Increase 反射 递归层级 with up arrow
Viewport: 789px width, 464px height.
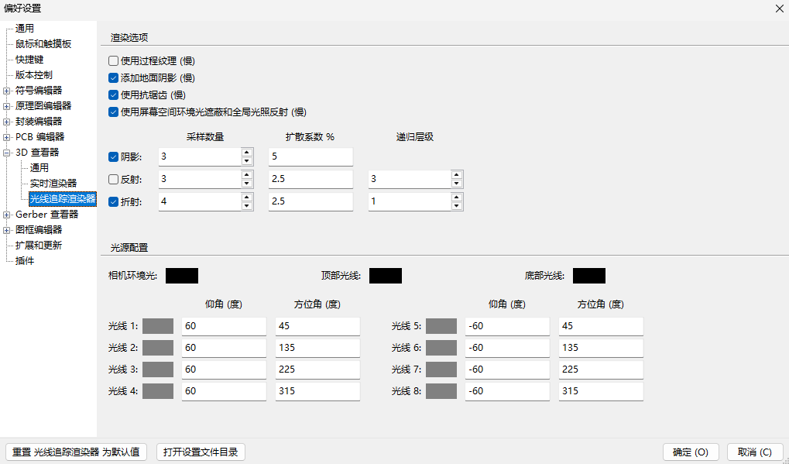click(x=456, y=175)
